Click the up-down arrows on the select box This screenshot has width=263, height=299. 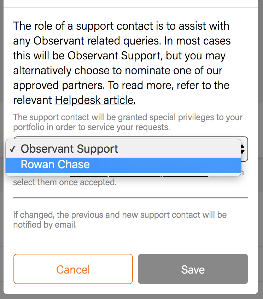tap(243, 149)
